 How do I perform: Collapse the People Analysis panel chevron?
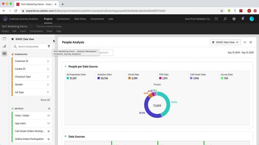point(244,42)
